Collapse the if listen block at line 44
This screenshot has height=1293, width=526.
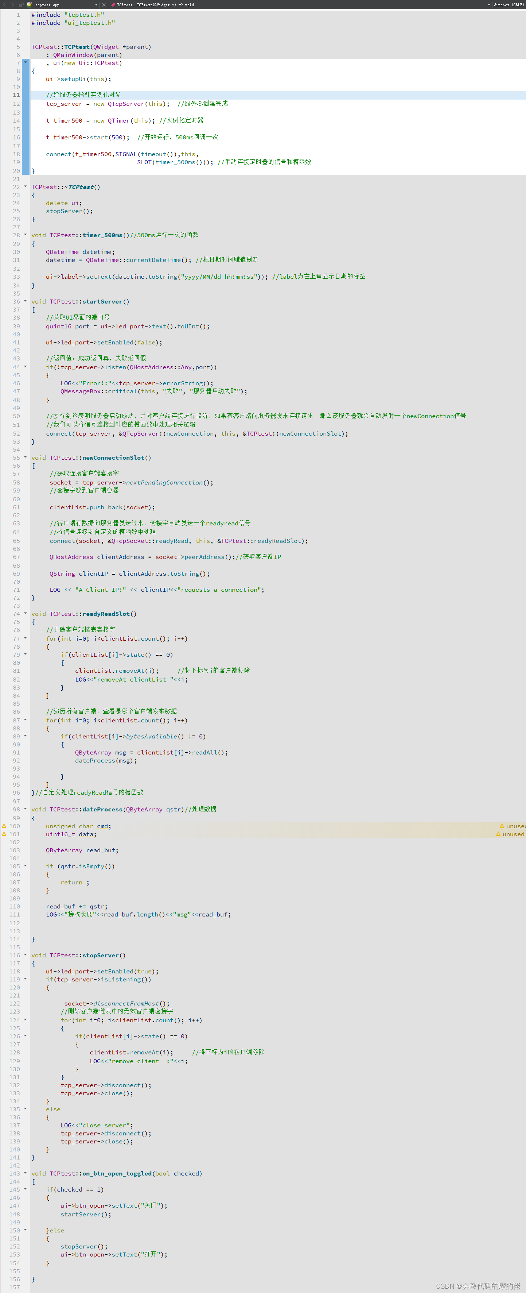(x=26, y=367)
